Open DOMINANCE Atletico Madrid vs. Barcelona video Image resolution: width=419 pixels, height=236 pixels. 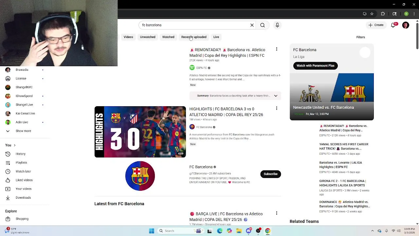(x=344, y=204)
